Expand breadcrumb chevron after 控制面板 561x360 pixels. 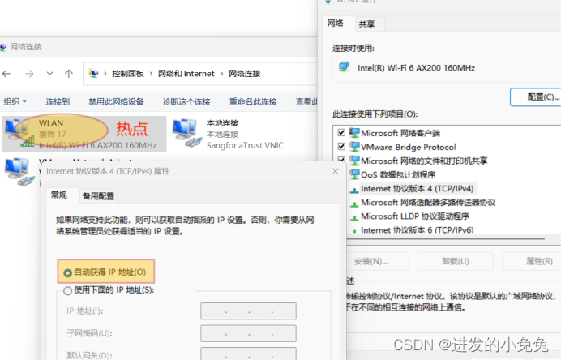(151, 74)
